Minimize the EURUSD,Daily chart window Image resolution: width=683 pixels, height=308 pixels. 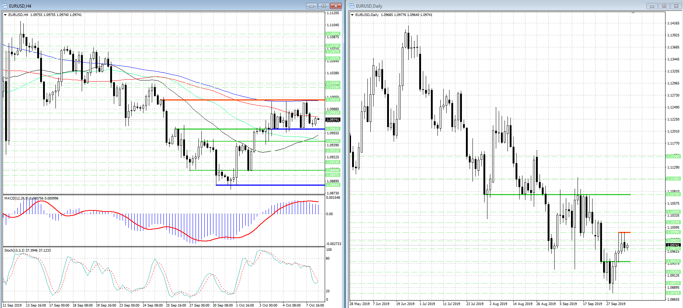[x=652, y=6]
